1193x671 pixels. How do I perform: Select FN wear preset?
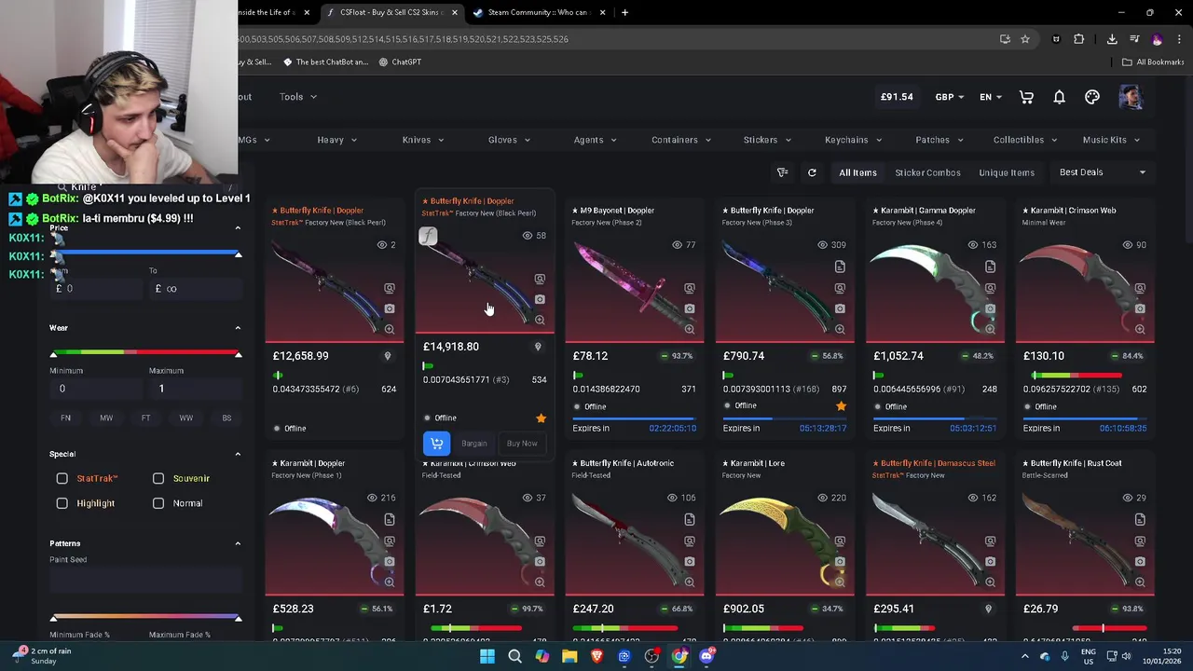click(65, 418)
